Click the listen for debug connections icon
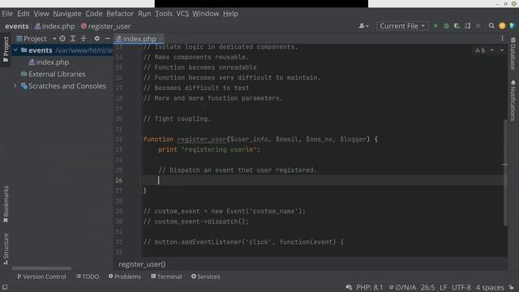519x292 pixels. coord(467,26)
